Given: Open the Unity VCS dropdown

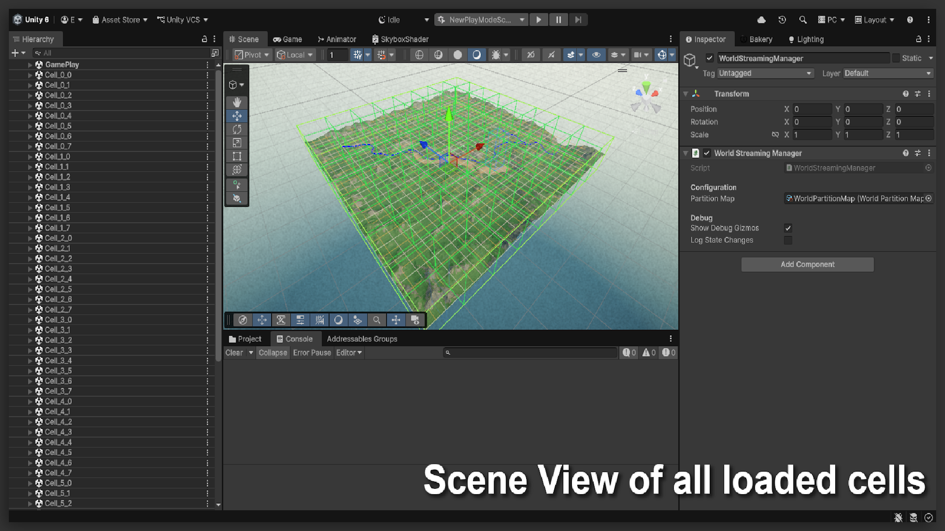Looking at the screenshot, I should pyautogui.click(x=182, y=20).
